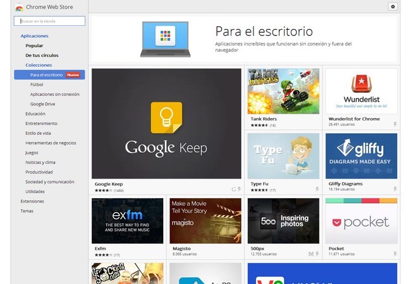Open the Google Drive collection
The height and width of the screenshot is (284, 411).
(x=42, y=104)
